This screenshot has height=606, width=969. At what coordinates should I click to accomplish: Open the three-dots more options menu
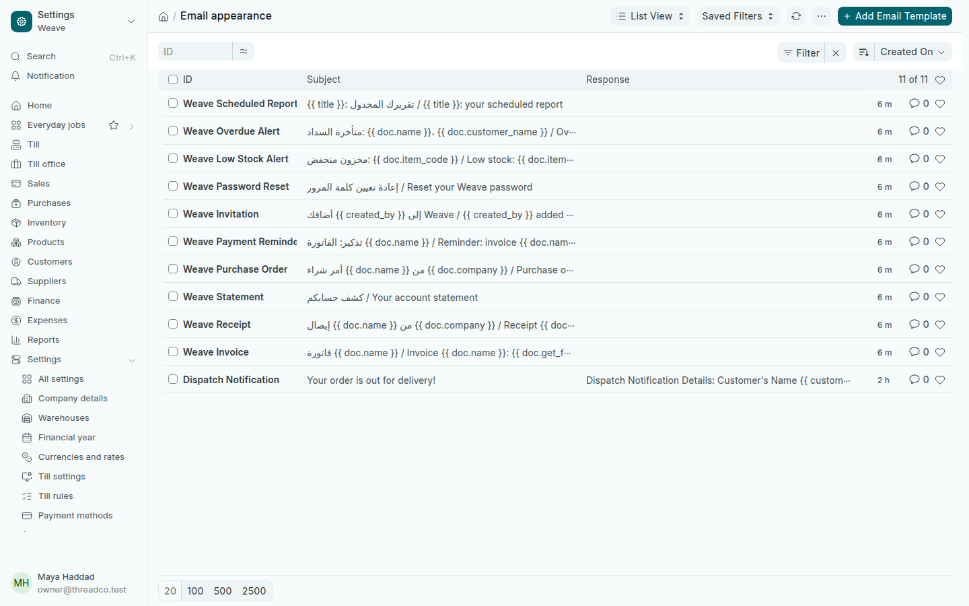[x=822, y=16]
